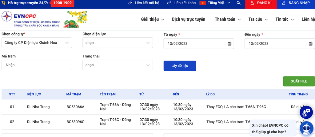Click the Tết festive banner image

(x=75, y=20)
